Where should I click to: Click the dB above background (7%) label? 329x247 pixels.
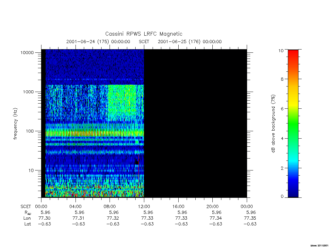273,123
